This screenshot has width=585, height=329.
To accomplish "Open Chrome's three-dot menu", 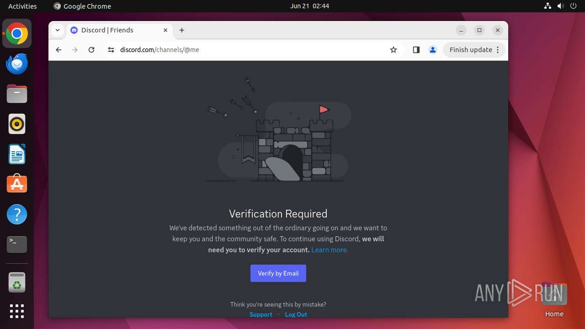I will [498, 50].
